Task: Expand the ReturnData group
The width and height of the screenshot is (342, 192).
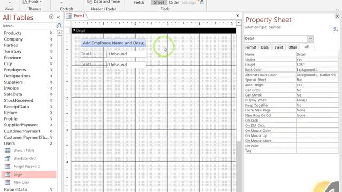Action: pyautogui.click(x=51, y=189)
